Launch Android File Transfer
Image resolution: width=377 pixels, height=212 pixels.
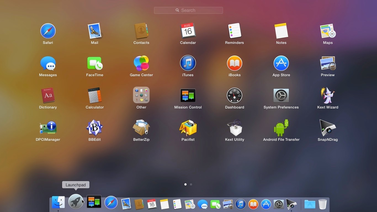pos(281,128)
